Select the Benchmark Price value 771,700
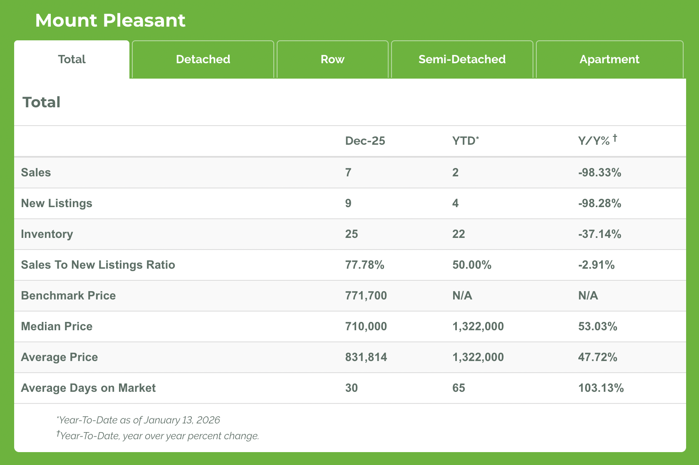The width and height of the screenshot is (699, 465). pos(366,296)
